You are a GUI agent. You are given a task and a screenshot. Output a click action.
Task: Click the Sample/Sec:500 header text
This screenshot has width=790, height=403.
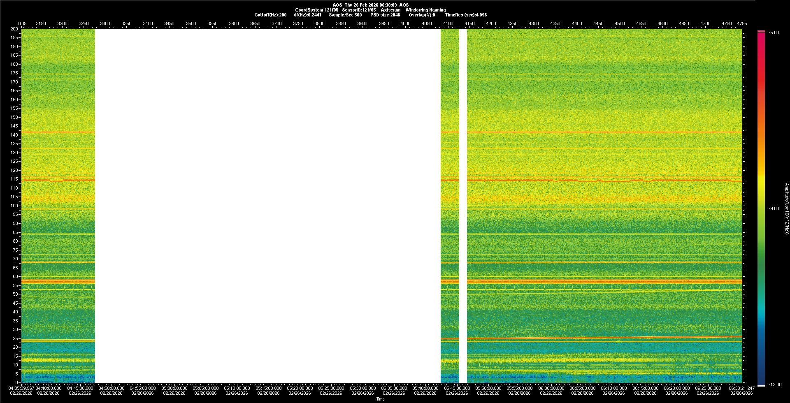tap(345, 15)
